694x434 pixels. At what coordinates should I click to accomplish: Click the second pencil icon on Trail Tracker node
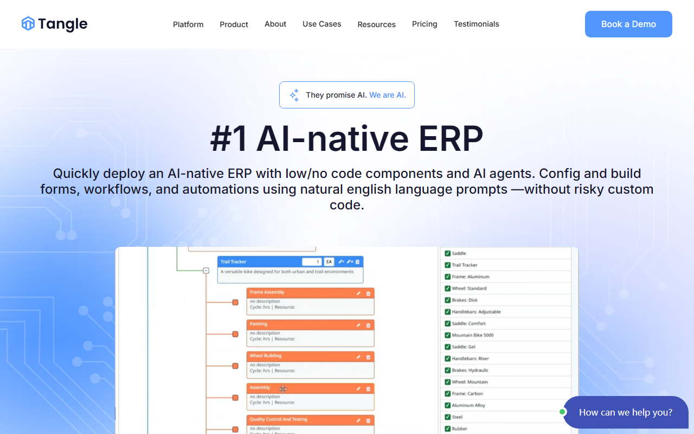tap(350, 261)
